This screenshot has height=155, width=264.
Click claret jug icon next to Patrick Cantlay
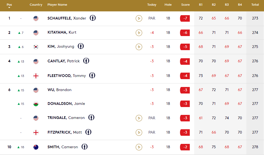coord(86,61)
